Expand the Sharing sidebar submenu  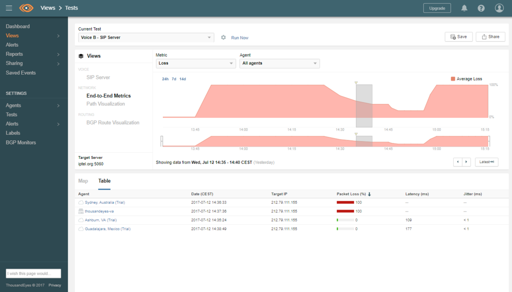[x=58, y=64]
